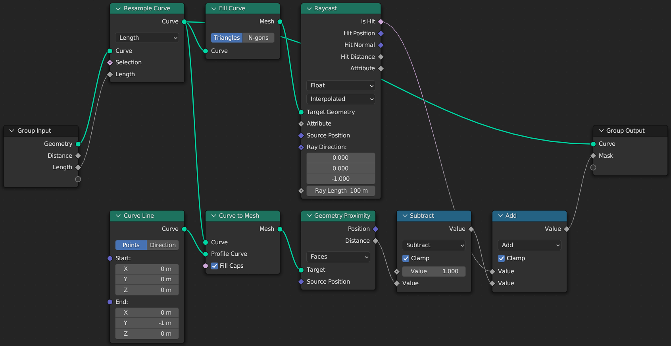The width and height of the screenshot is (671, 346).
Task: Open the Float data type dropdown
Action: click(340, 85)
